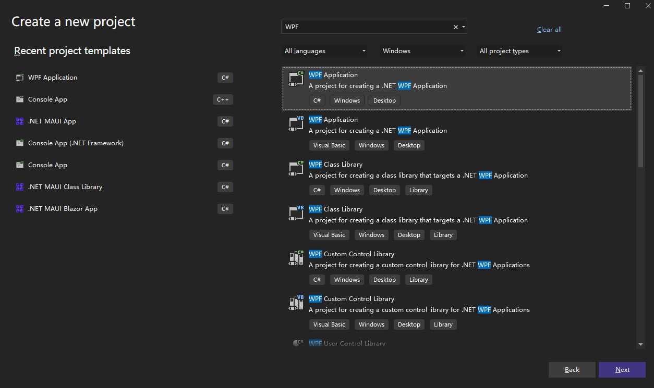Click the Back button
Image resolution: width=654 pixels, height=388 pixels.
[572, 369]
